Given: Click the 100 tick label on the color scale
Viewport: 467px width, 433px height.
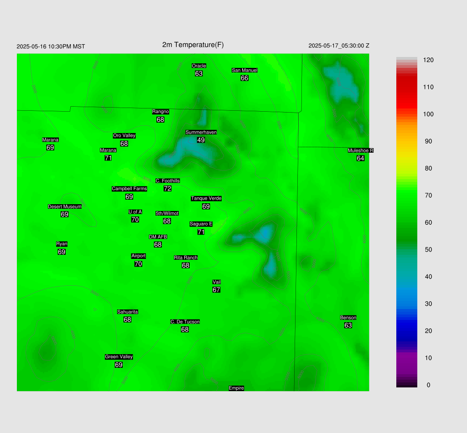Looking at the screenshot, I should pyautogui.click(x=428, y=114).
